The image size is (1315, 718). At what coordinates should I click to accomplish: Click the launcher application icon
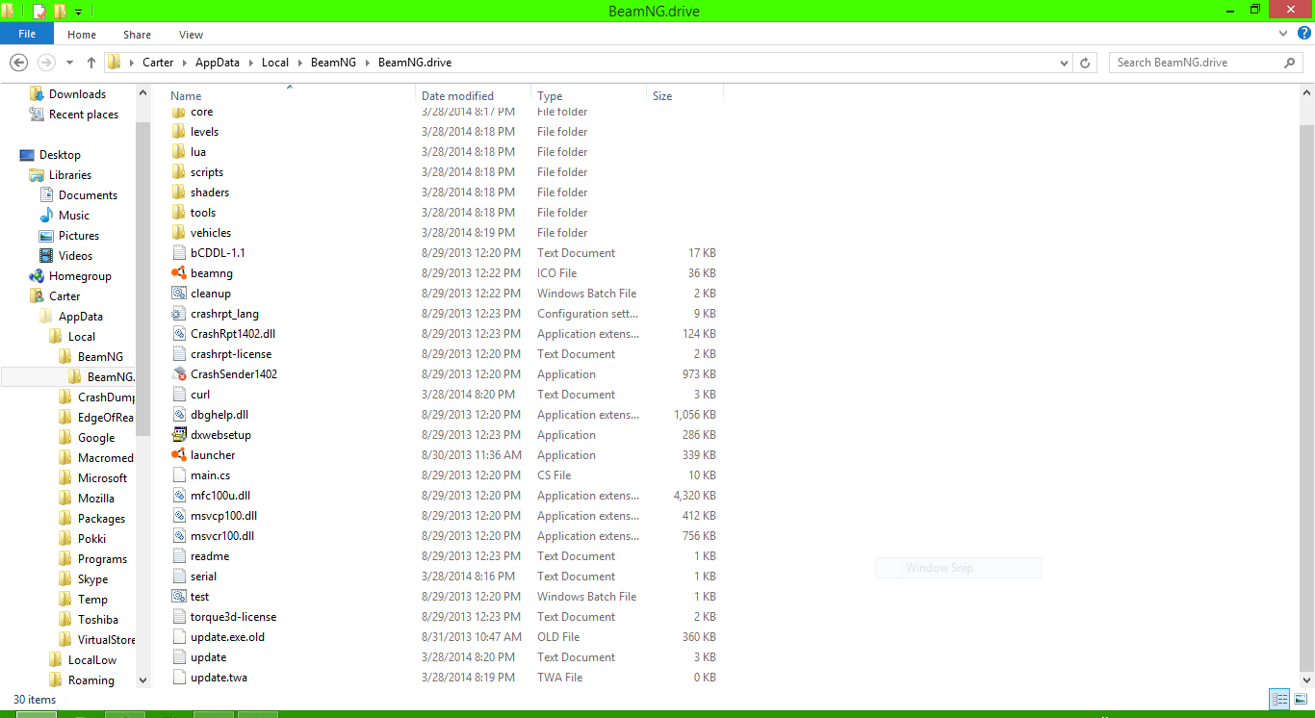click(178, 455)
